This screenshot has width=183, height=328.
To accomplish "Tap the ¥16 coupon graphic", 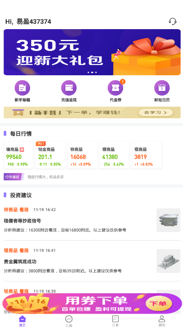I will click(27, 303).
